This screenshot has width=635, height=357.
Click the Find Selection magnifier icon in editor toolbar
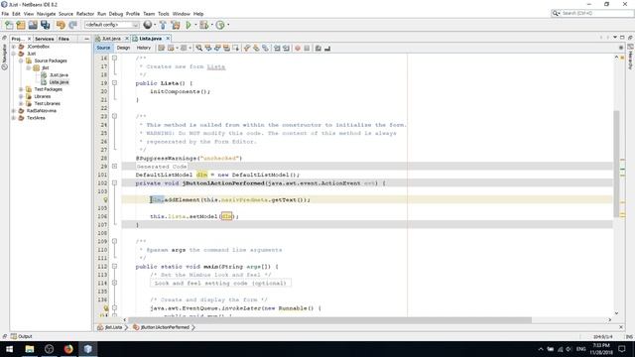199,49
